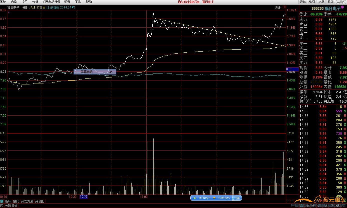
Task: Switch to the 竞价图 tab
Action: coord(40,201)
